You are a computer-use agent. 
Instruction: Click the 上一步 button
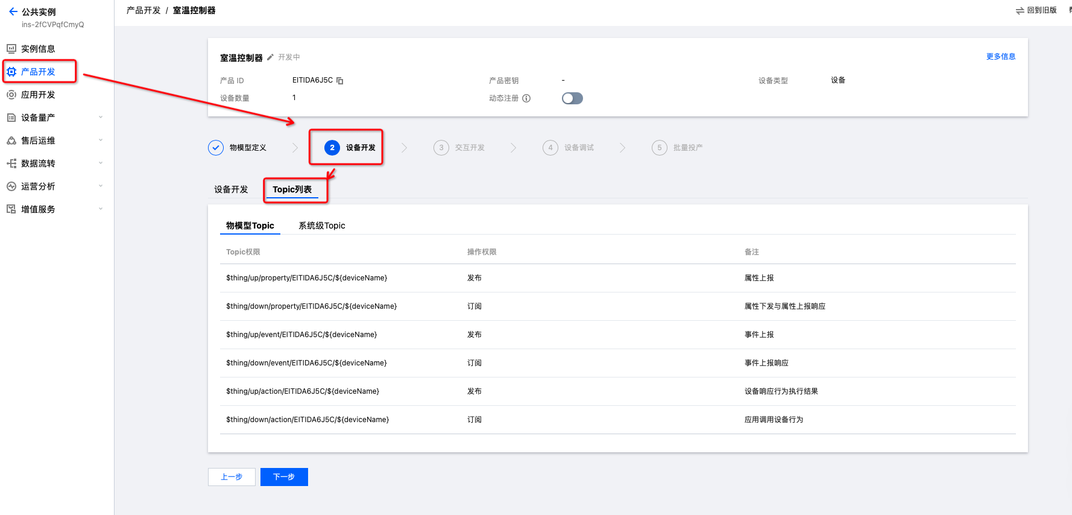point(232,477)
